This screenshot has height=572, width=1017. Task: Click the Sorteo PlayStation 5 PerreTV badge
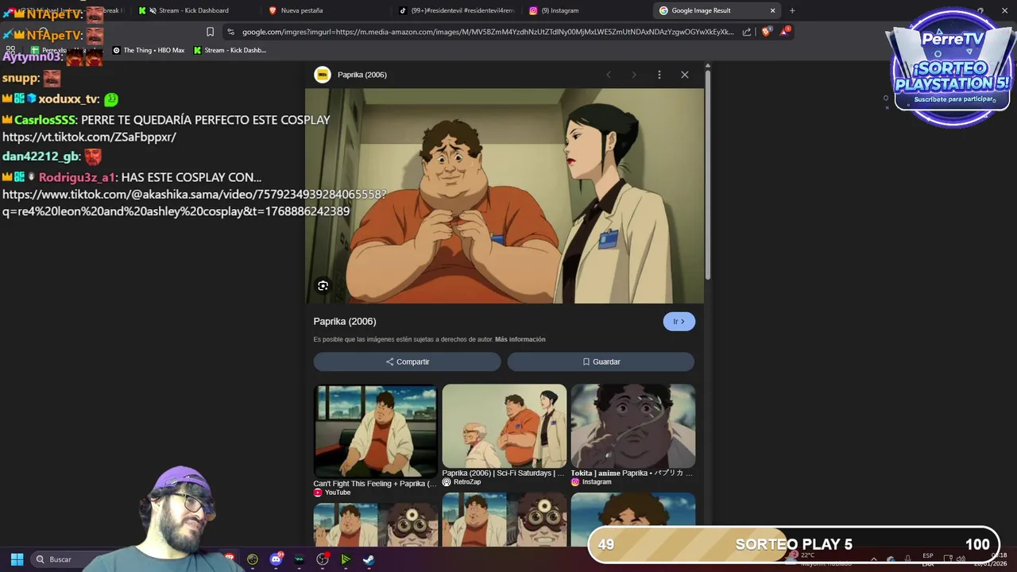click(952, 68)
